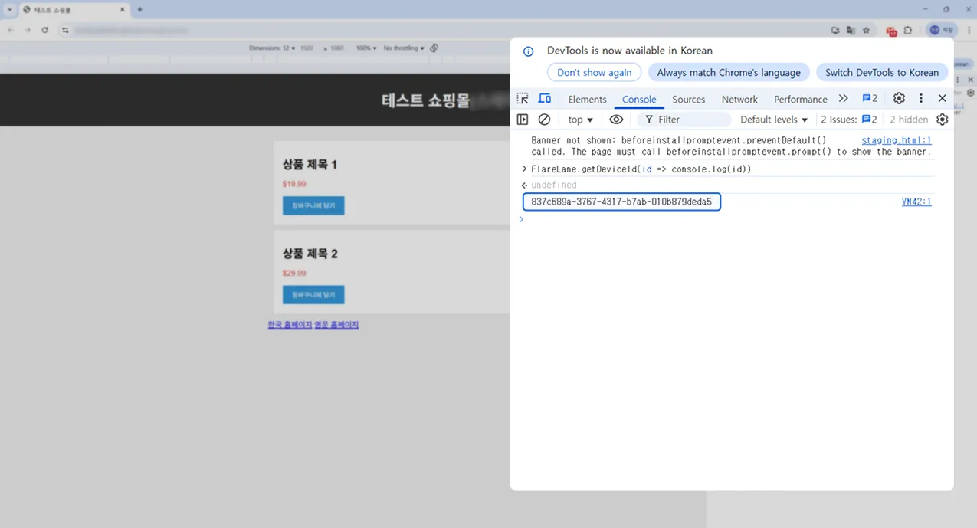Viewport: 977px width, 528px height.
Task: Open the No throttling dropdown
Action: point(404,48)
